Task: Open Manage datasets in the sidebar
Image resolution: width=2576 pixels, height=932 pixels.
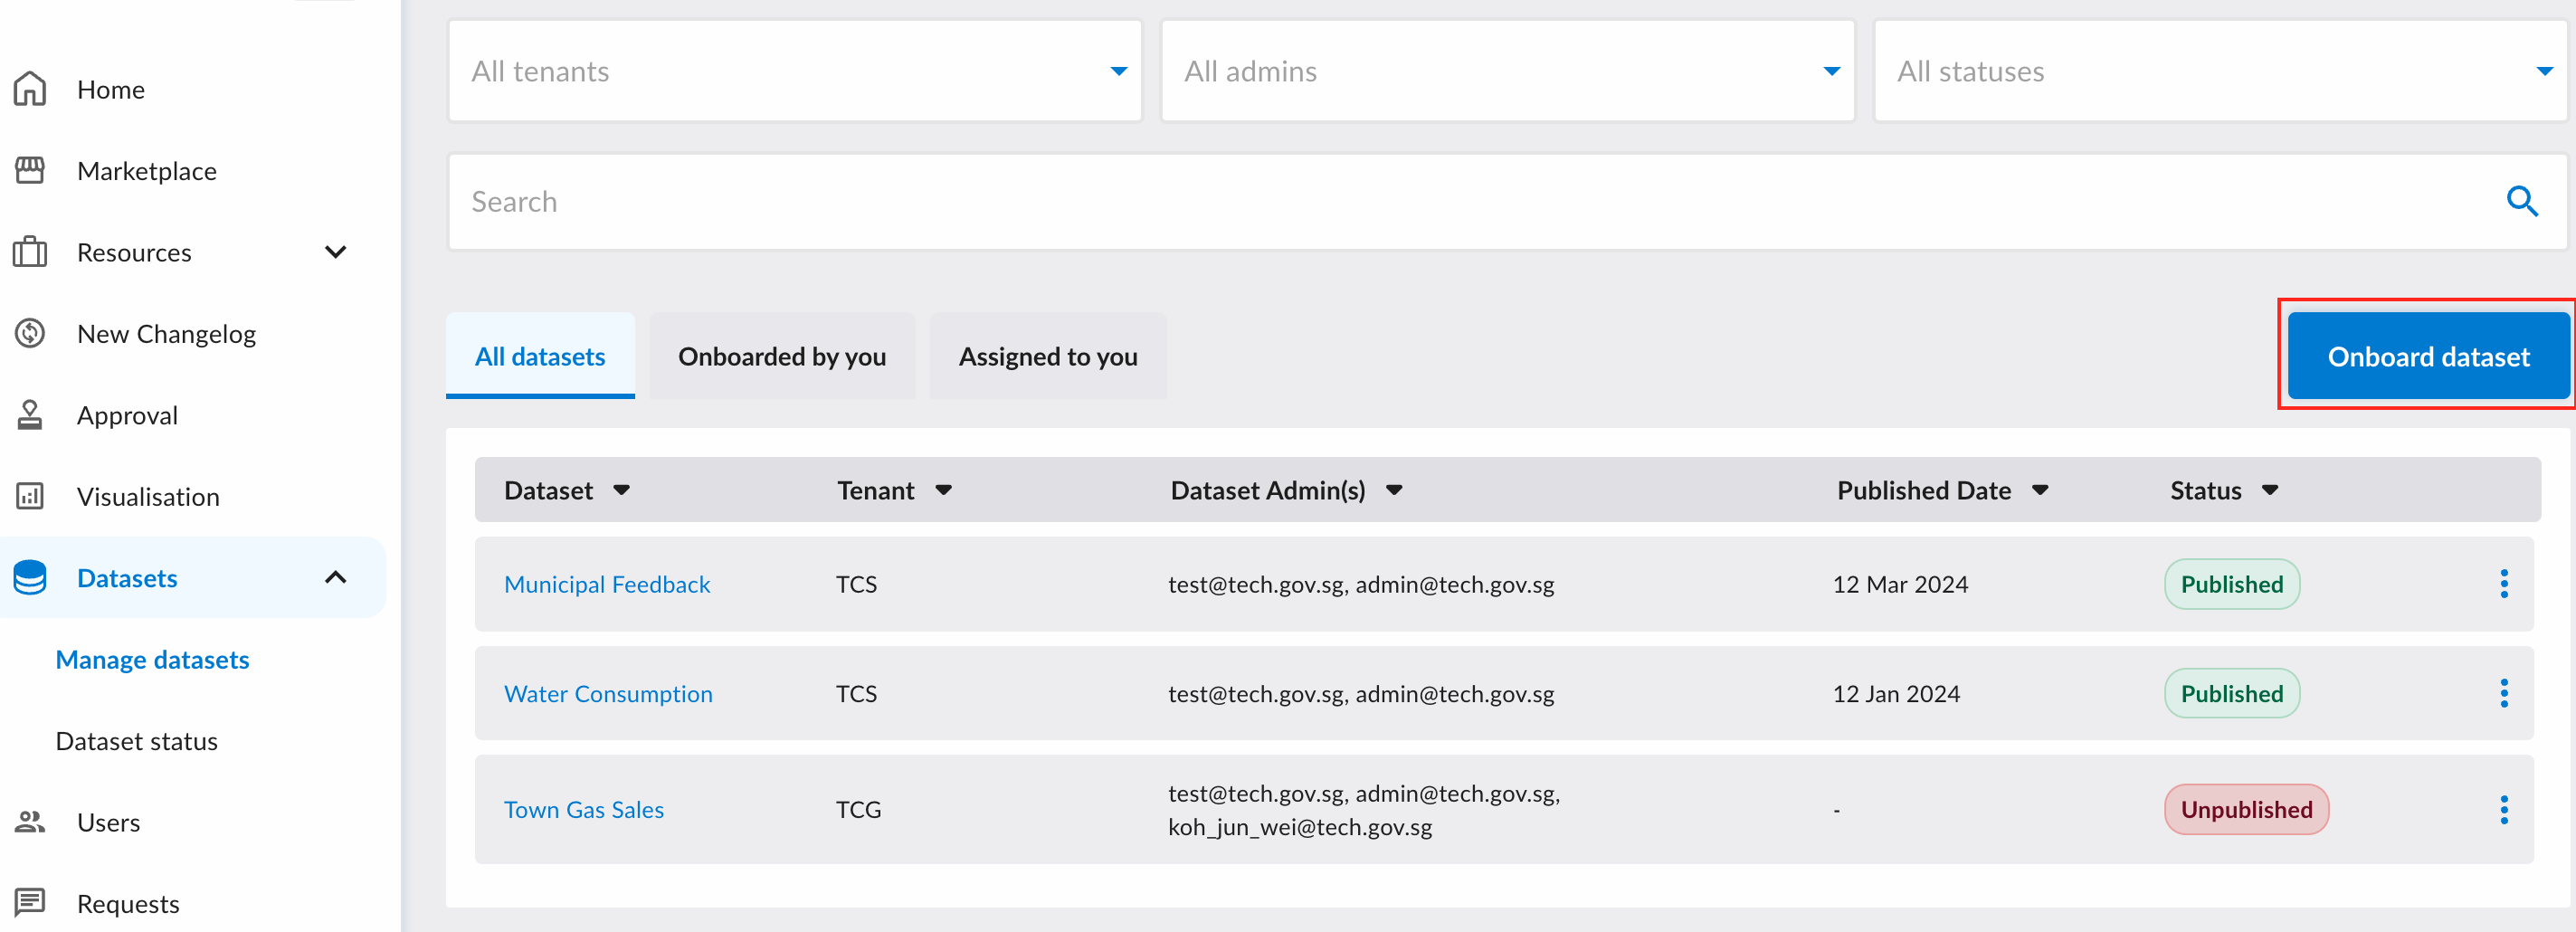Action: pyautogui.click(x=152, y=660)
